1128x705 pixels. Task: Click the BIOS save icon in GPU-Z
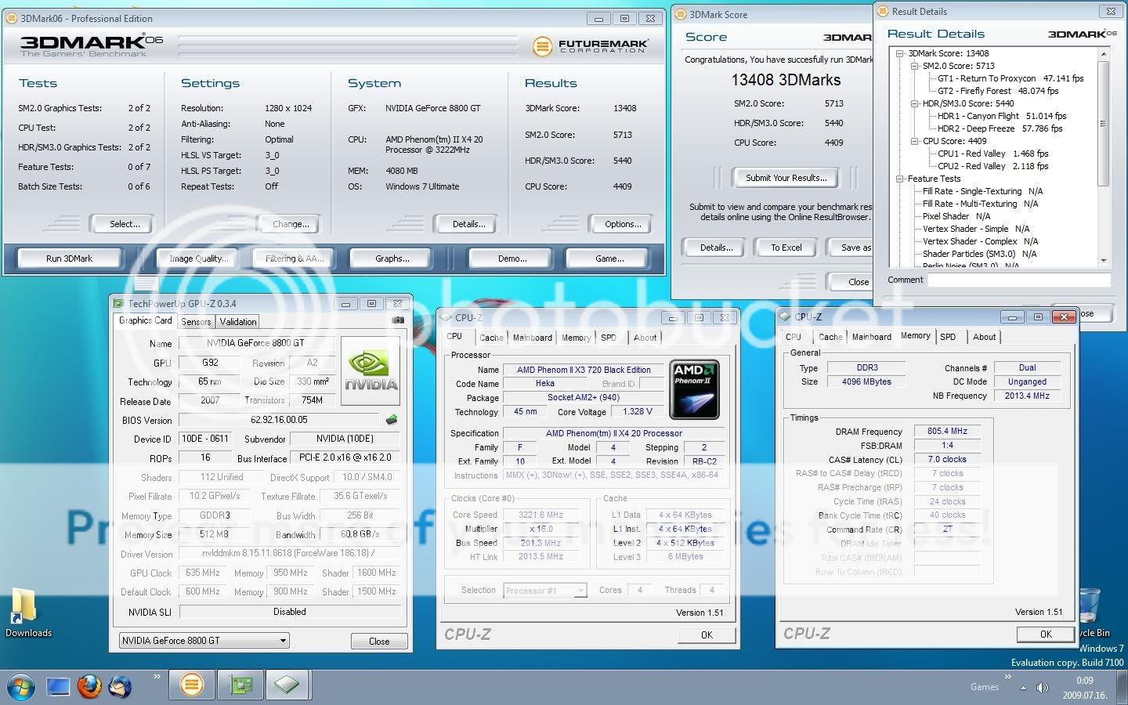392,420
